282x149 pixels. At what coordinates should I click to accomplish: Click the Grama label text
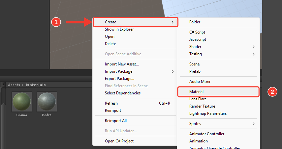click(22, 115)
